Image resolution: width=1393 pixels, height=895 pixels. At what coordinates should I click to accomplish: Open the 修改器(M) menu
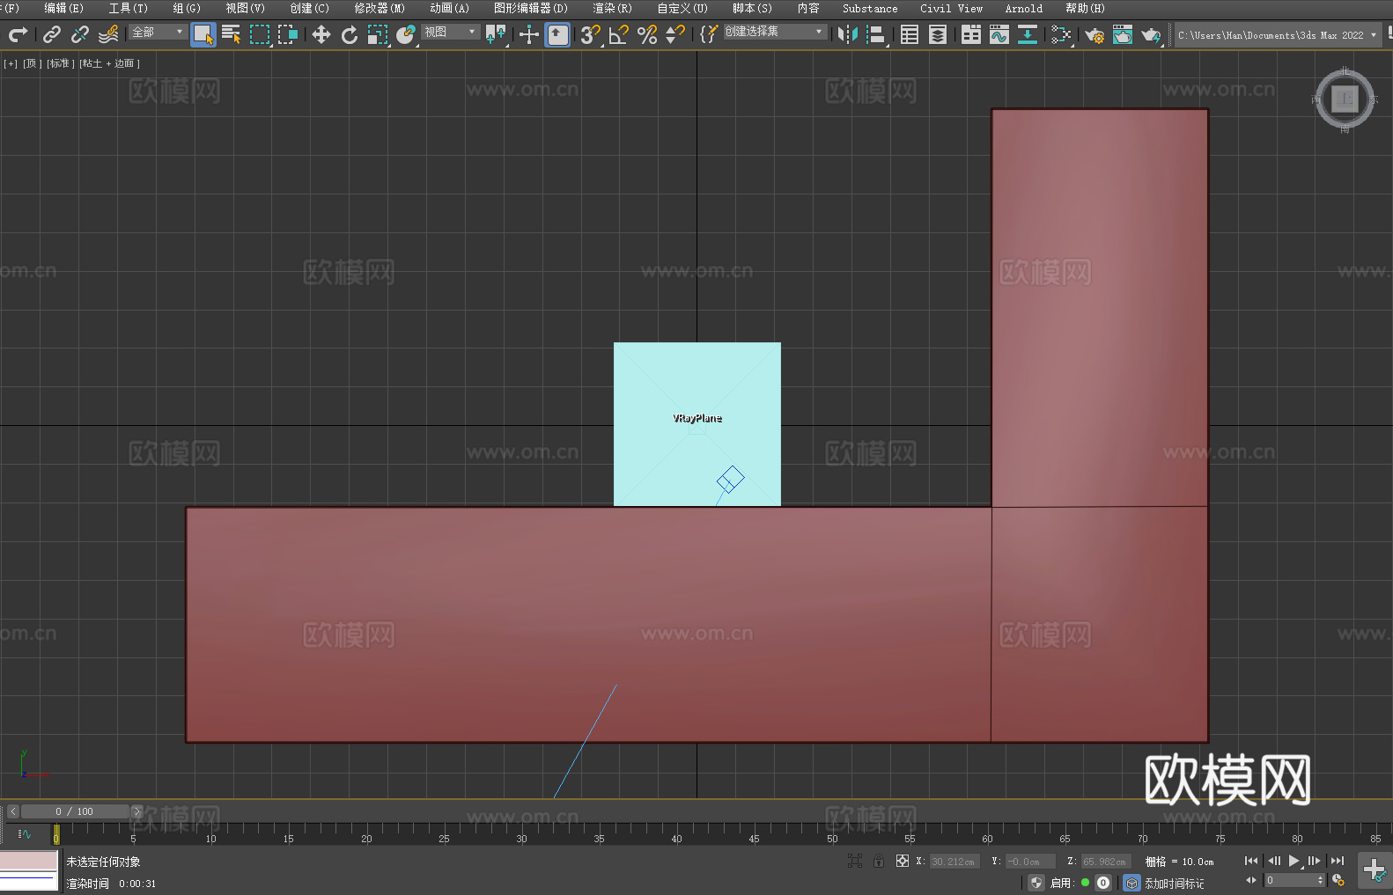(x=380, y=8)
